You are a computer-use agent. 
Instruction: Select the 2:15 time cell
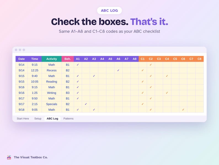[35, 104]
